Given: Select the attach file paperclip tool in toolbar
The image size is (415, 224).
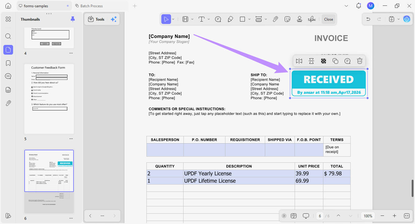Looking at the screenshot, I should (275, 19).
